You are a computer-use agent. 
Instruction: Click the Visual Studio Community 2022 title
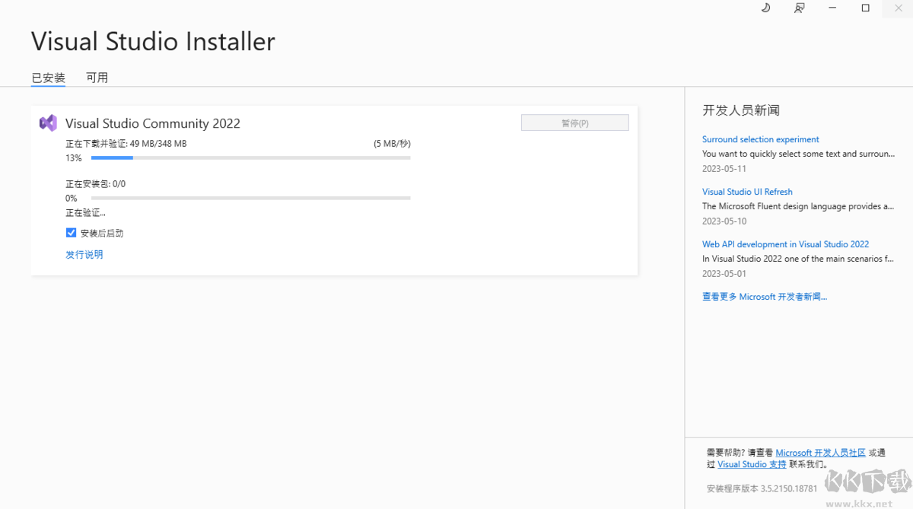click(x=153, y=123)
